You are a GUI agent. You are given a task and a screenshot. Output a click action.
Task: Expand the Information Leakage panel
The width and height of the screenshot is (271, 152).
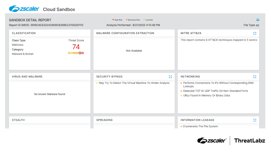click(255, 120)
